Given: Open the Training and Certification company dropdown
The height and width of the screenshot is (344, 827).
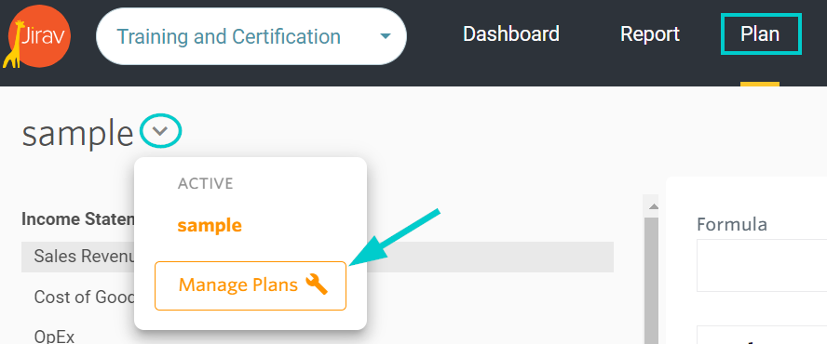Looking at the screenshot, I should pos(251,36).
